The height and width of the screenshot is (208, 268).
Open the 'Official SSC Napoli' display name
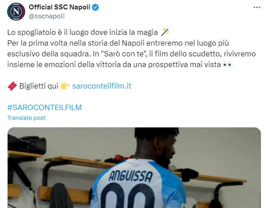pyautogui.click(x=59, y=7)
